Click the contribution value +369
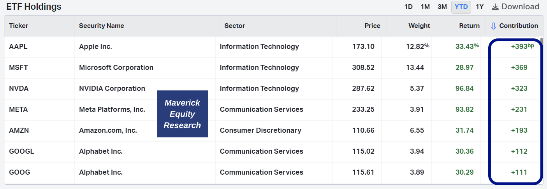 click(x=519, y=68)
